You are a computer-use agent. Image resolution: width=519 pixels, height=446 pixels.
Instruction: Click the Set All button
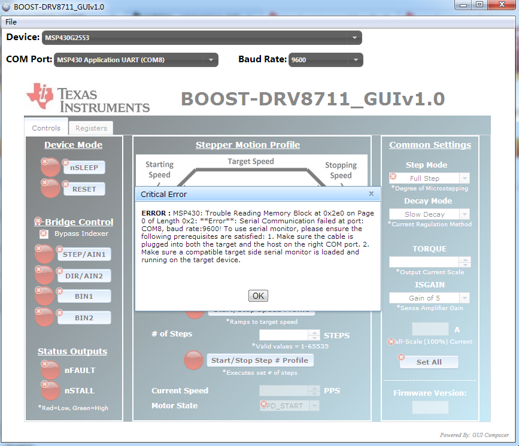tap(429, 362)
